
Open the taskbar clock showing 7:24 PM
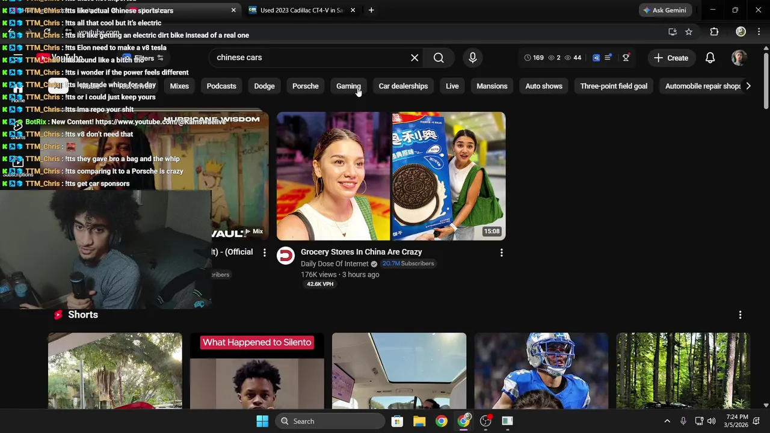[737, 422]
